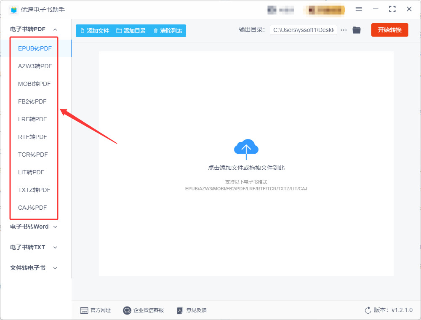This screenshot has height=320, width=421.
Task: Click the red 开始转换 button
Action: [x=389, y=30]
